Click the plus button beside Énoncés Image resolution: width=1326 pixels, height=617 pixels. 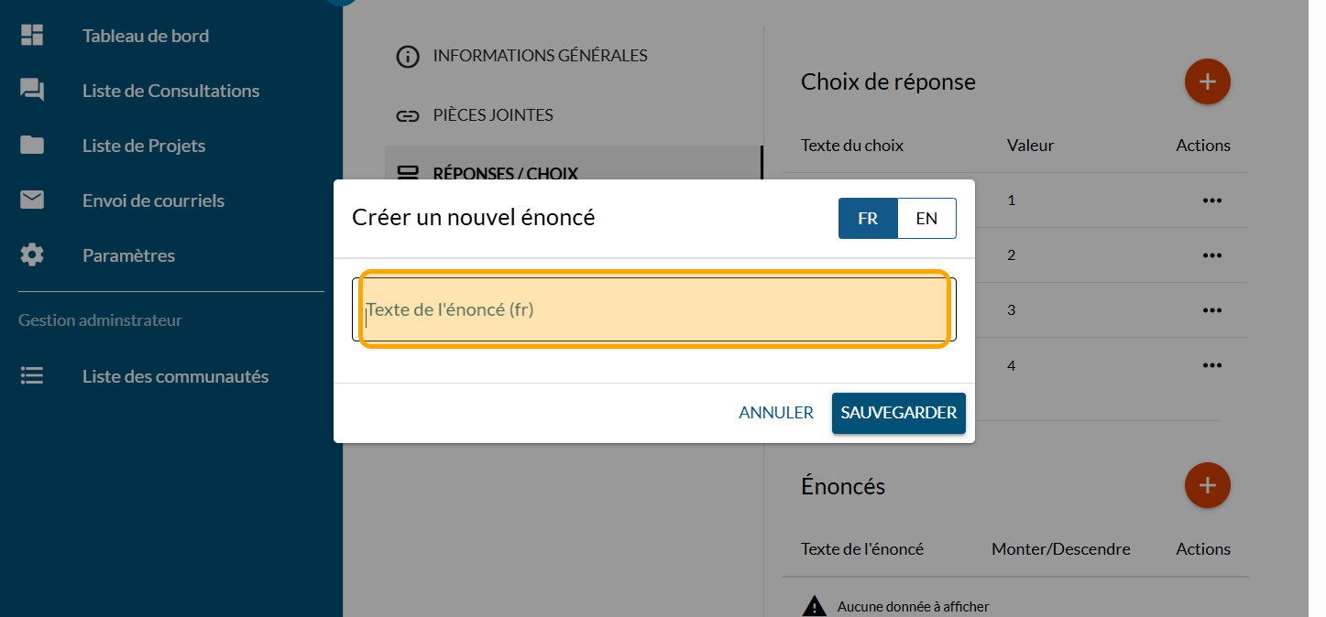pyautogui.click(x=1207, y=485)
